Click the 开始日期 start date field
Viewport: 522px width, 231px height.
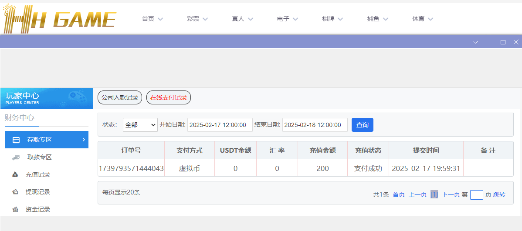220,125
